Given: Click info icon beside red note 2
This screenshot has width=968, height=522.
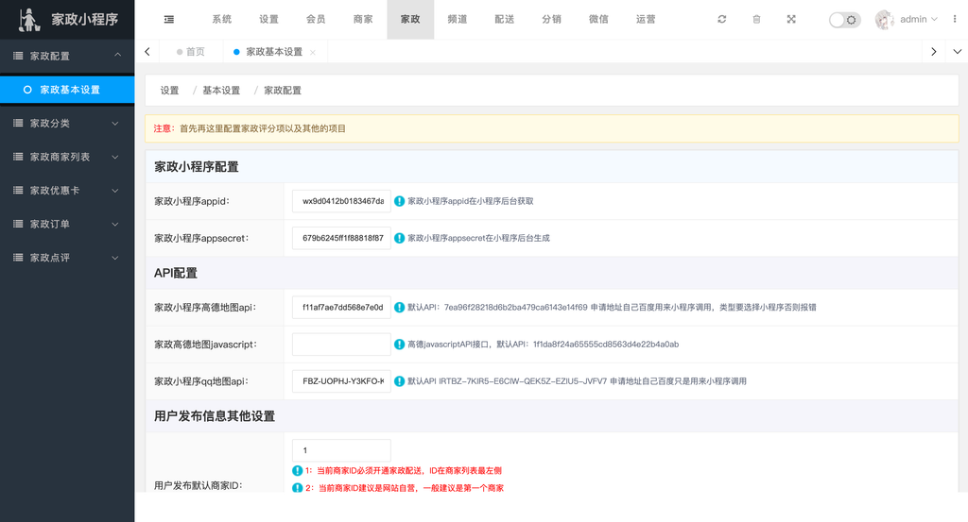Looking at the screenshot, I should (x=298, y=488).
